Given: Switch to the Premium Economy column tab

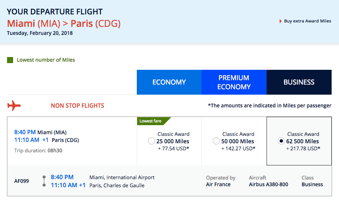Looking at the screenshot, I should coord(234,82).
